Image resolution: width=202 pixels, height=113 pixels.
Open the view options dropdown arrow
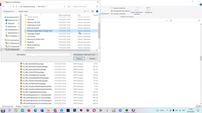[x=88, y=11]
